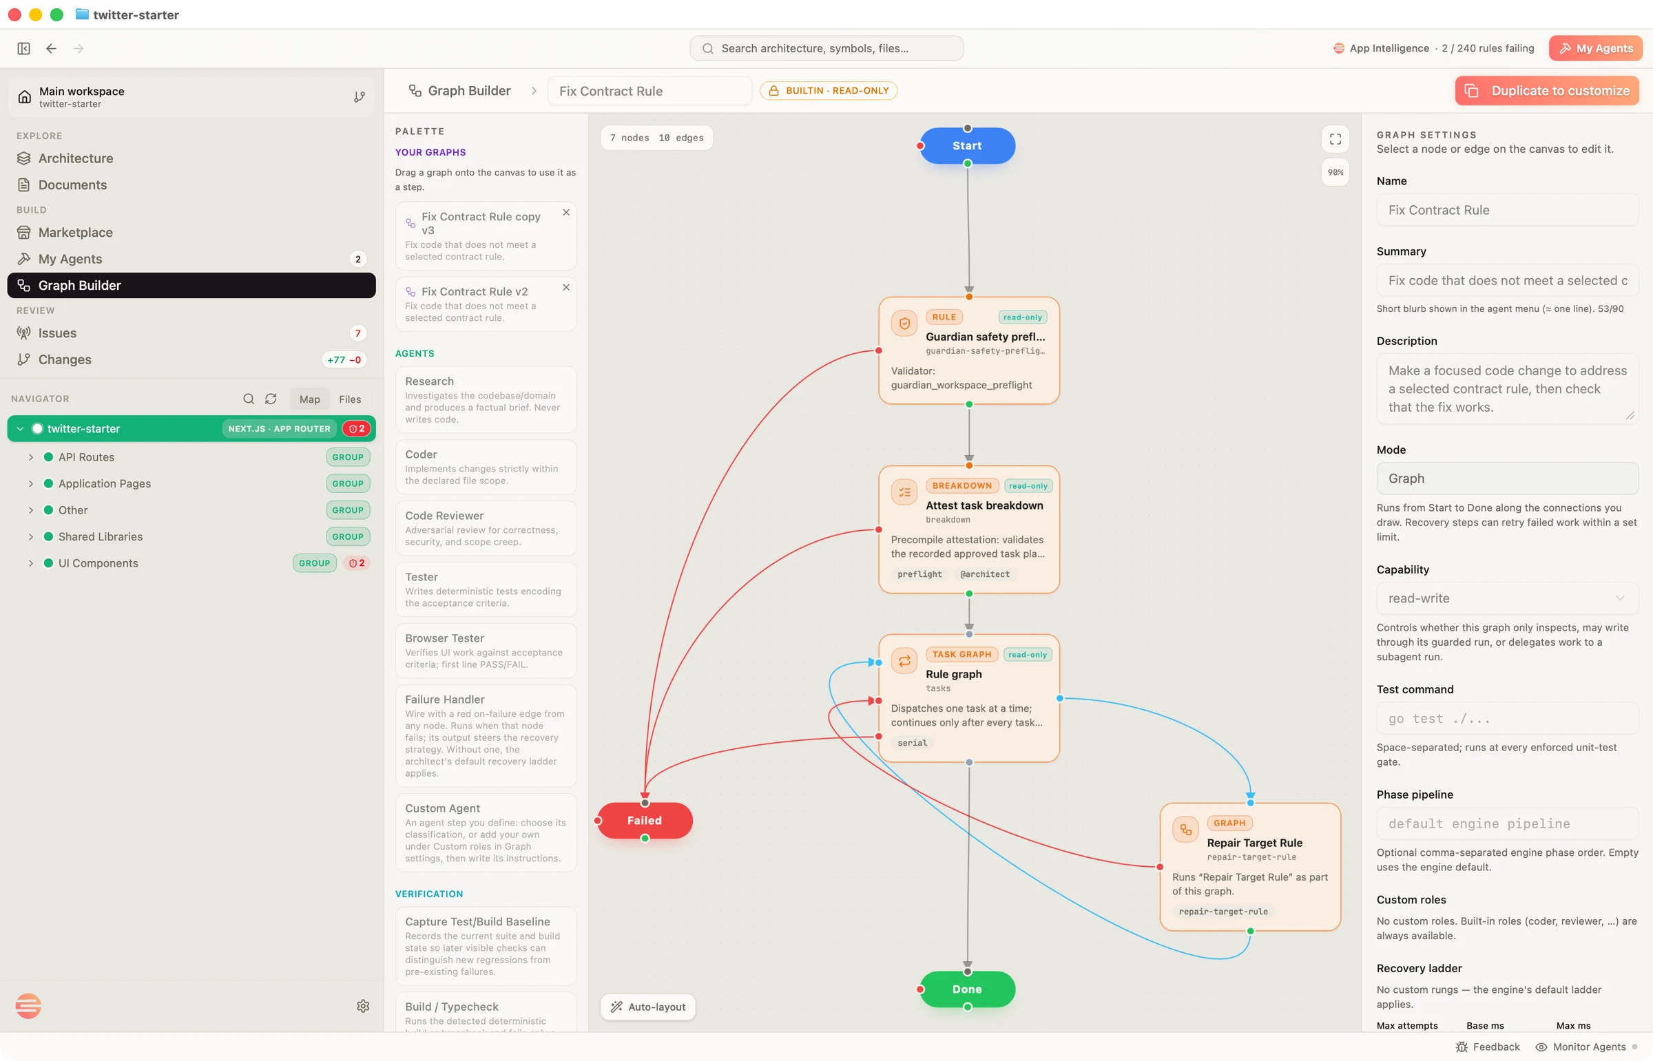This screenshot has height=1061, width=1653.
Task: Click the loop icon on Rule graph node
Action: tap(904, 661)
